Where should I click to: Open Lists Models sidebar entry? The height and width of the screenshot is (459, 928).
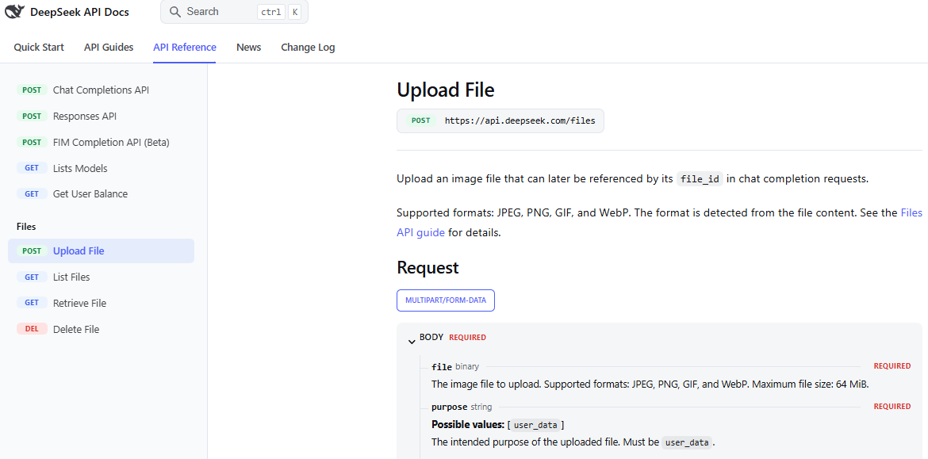(102, 168)
